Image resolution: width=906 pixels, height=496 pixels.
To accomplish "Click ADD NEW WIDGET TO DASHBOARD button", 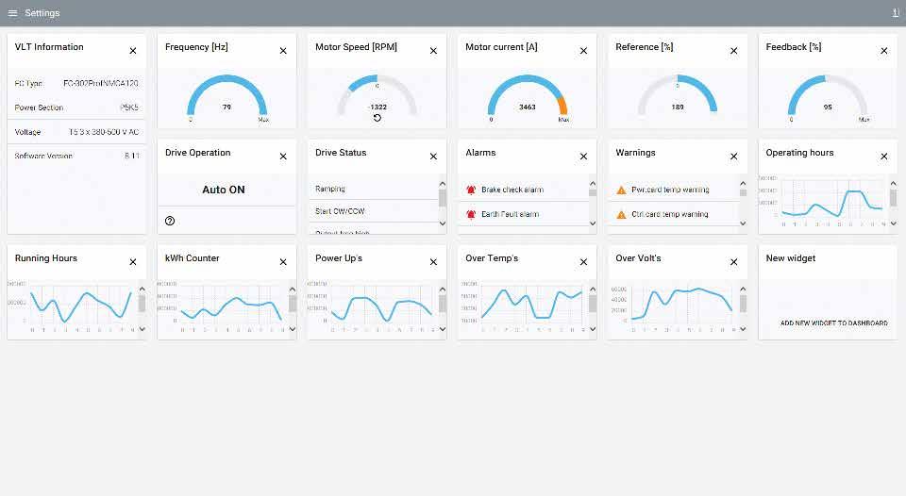I will point(833,323).
